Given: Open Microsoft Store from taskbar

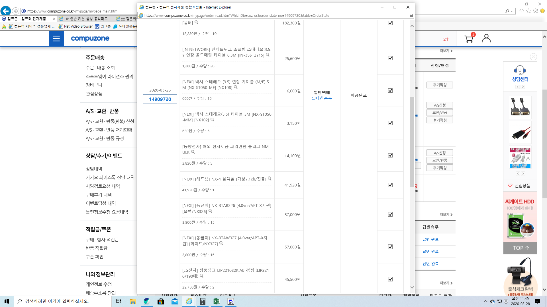Looking at the screenshot, I should (161, 301).
